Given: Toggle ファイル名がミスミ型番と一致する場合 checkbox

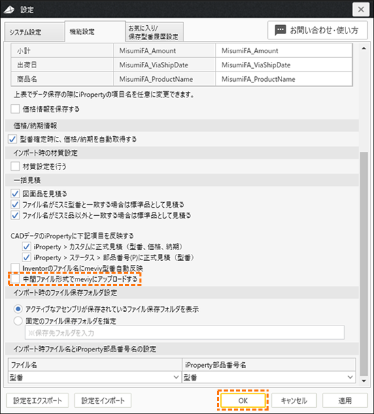Looking at the screenshot, I should [x=15, y=204].
